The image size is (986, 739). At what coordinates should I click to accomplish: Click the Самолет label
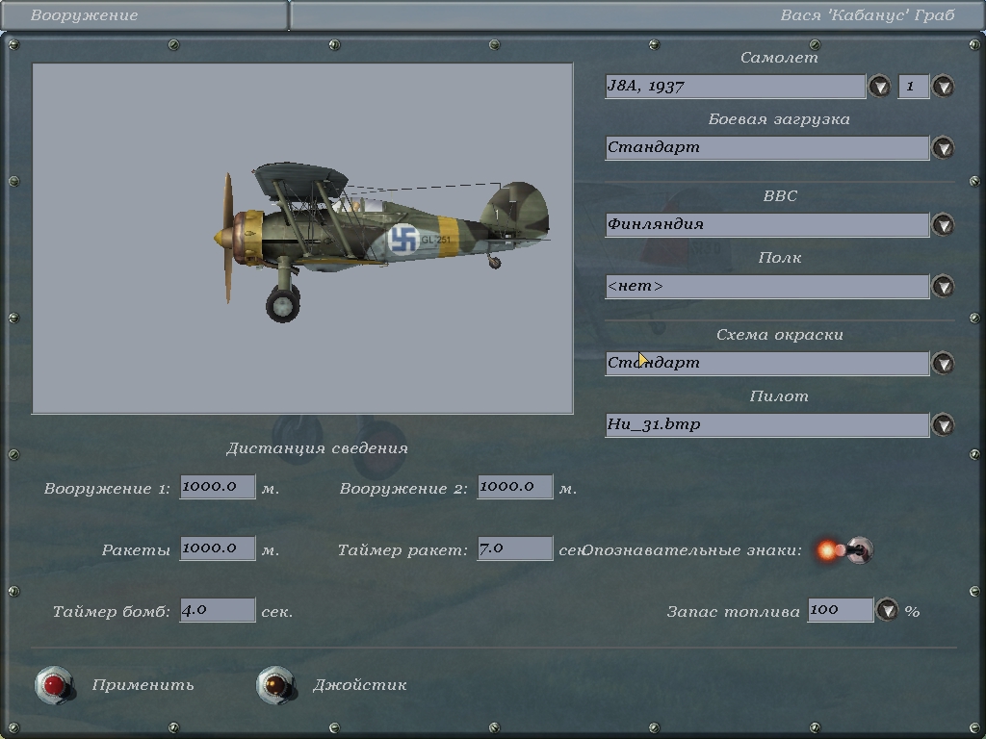click(x=779, y=57)
